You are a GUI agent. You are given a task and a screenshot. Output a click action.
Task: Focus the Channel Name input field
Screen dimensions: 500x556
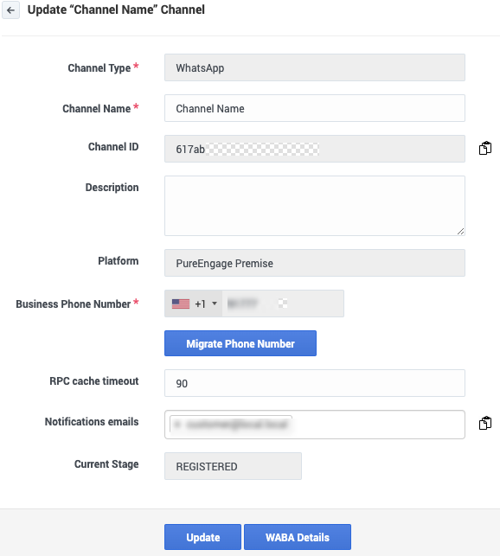[x=315, y=108]
